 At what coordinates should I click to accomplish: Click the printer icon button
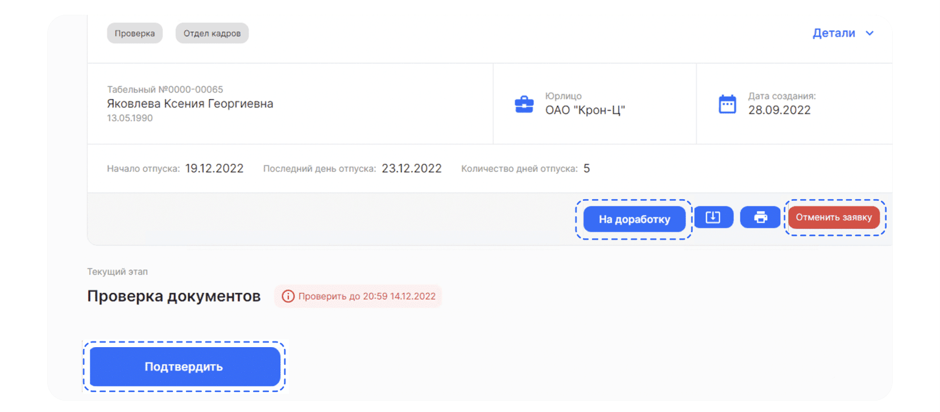click(760, 217)
